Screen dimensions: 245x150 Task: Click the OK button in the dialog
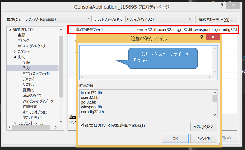click(x=175, y=138)
